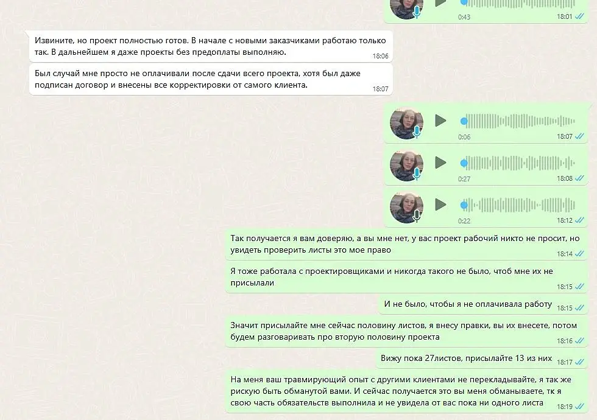Select message 'Значит присылайте мне сейчас половину листов'
This screenshot has height=420, width=597.
point(407,331)
